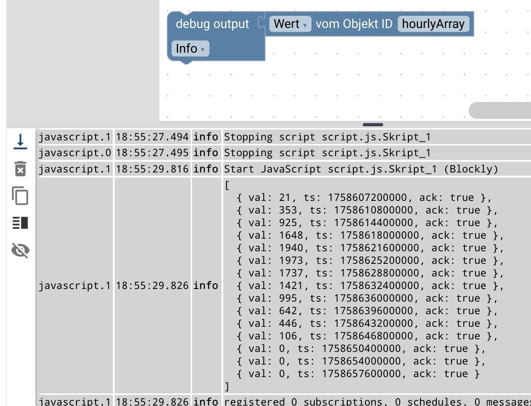
Task: Click the entry with val: 642
Action: pos(367,310)
